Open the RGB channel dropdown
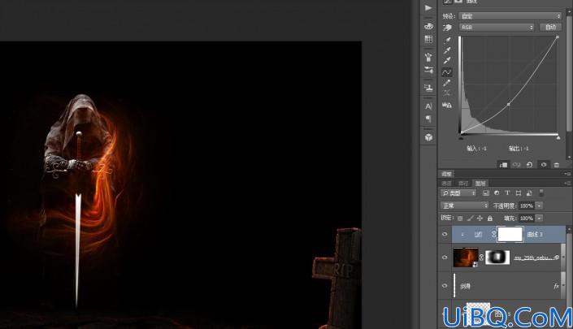573x329 pixels. (x=497, y=28)
